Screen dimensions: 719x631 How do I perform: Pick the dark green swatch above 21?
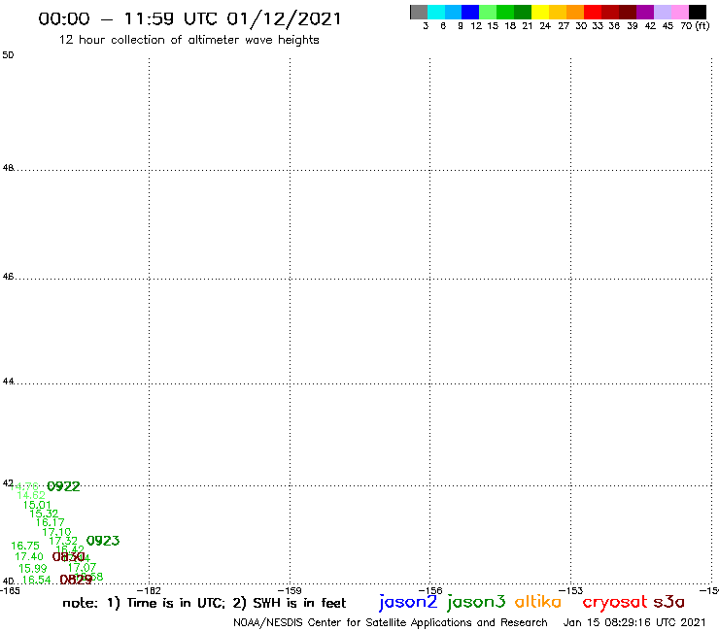(x=523, y=13)
